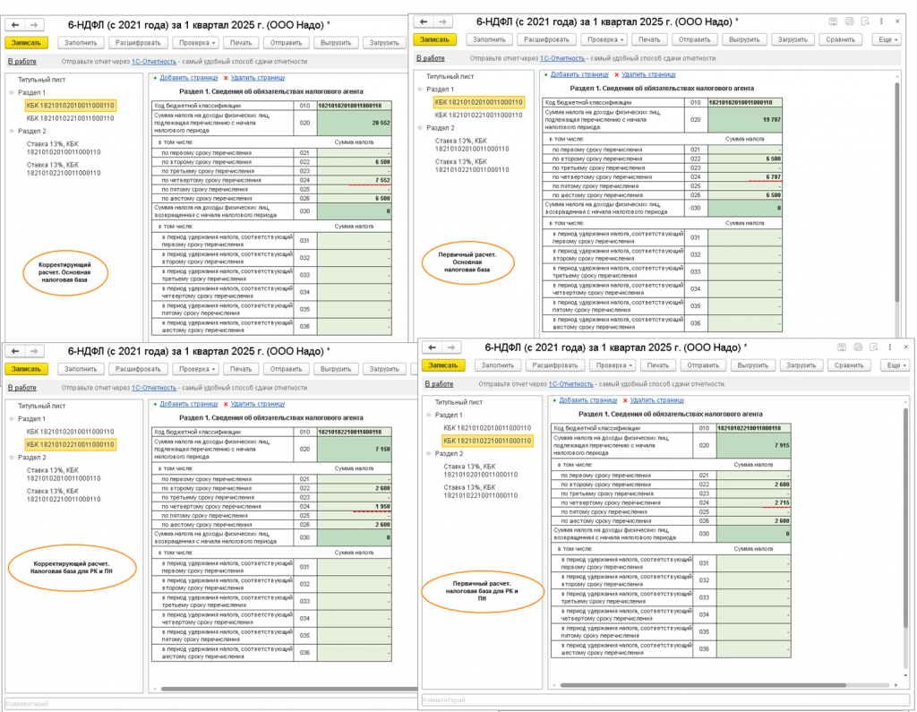The height and width of the screenshot is (712, 917).
Task: Click horizontal scrollbar in bottom-right window form
Action: point(703,685)
